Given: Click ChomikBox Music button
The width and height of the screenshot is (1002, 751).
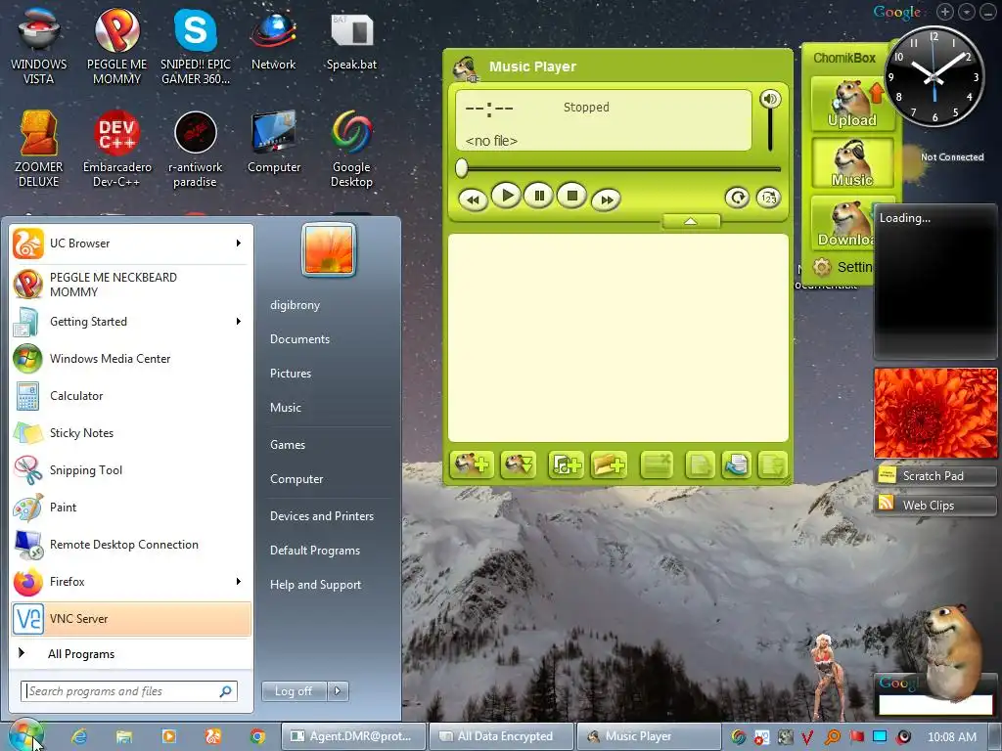Looking at the screenshot, I should coord(852,163).
